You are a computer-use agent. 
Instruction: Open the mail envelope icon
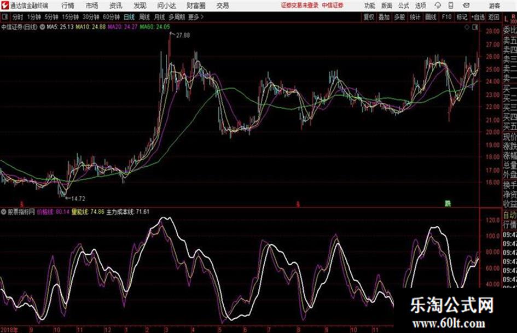tap(466, 5)
